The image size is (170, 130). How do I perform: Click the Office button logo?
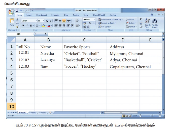click(x=11, y=12)
